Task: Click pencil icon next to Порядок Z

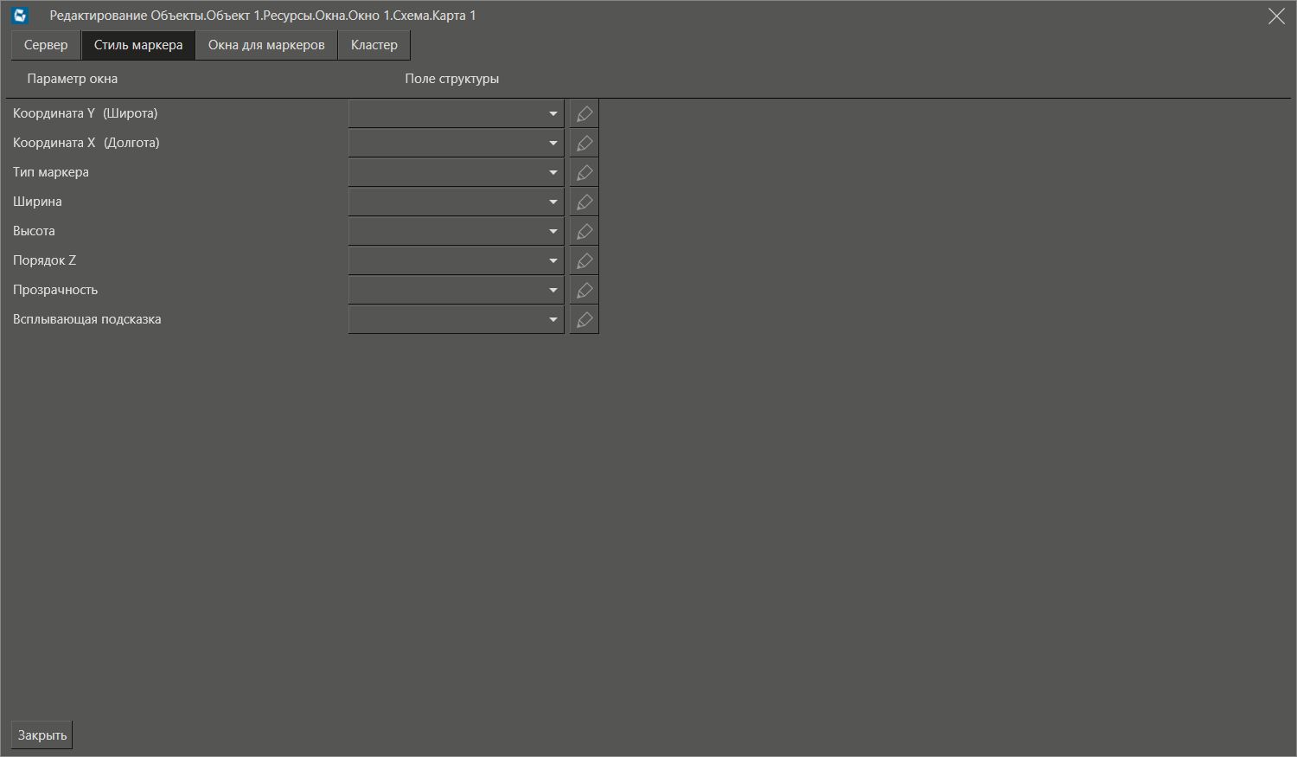Action: coord(585,261)
